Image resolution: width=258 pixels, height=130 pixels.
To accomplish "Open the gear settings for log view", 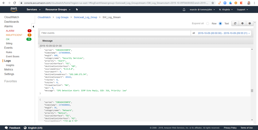I will pos(242,23).
